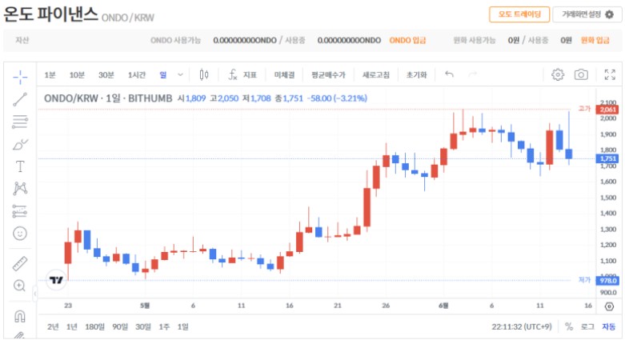The height and width of the screenshot is (340, 625).
Task: Toggle the magnet snap mode
Action: (x=20, y=316)
